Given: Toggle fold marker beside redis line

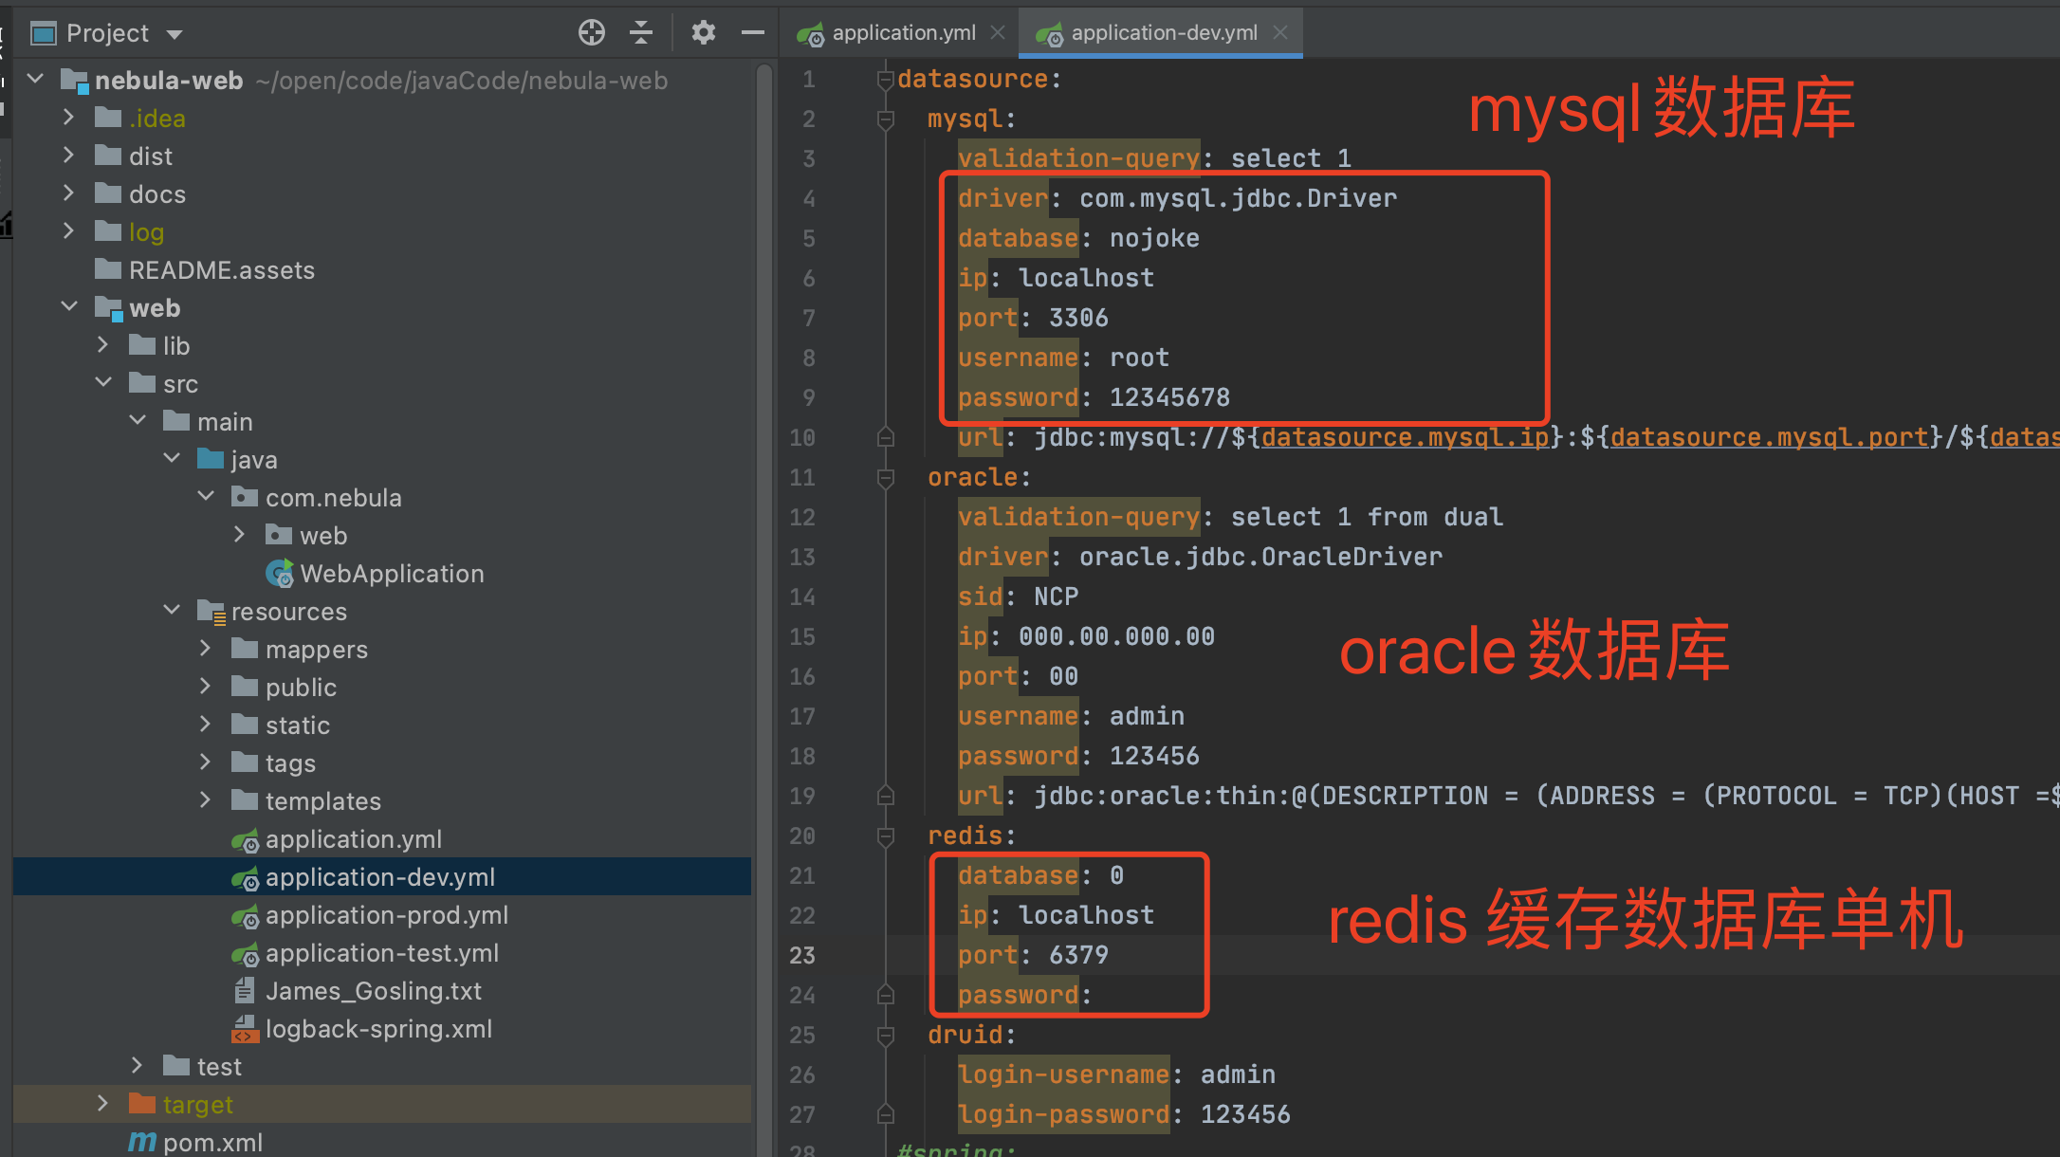Looking at the screenshot, I should (886, 836).
